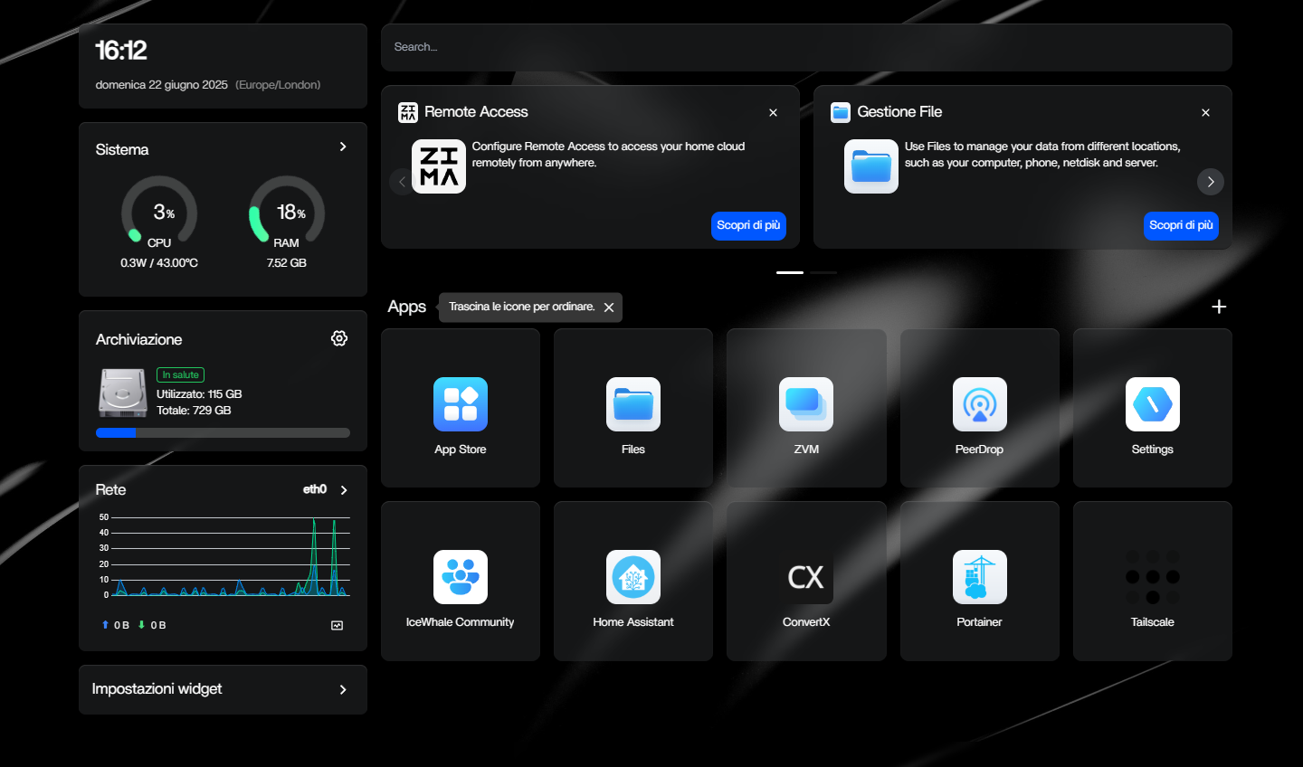Click the search bar field

pyautogui.click(x=805, y=46)
